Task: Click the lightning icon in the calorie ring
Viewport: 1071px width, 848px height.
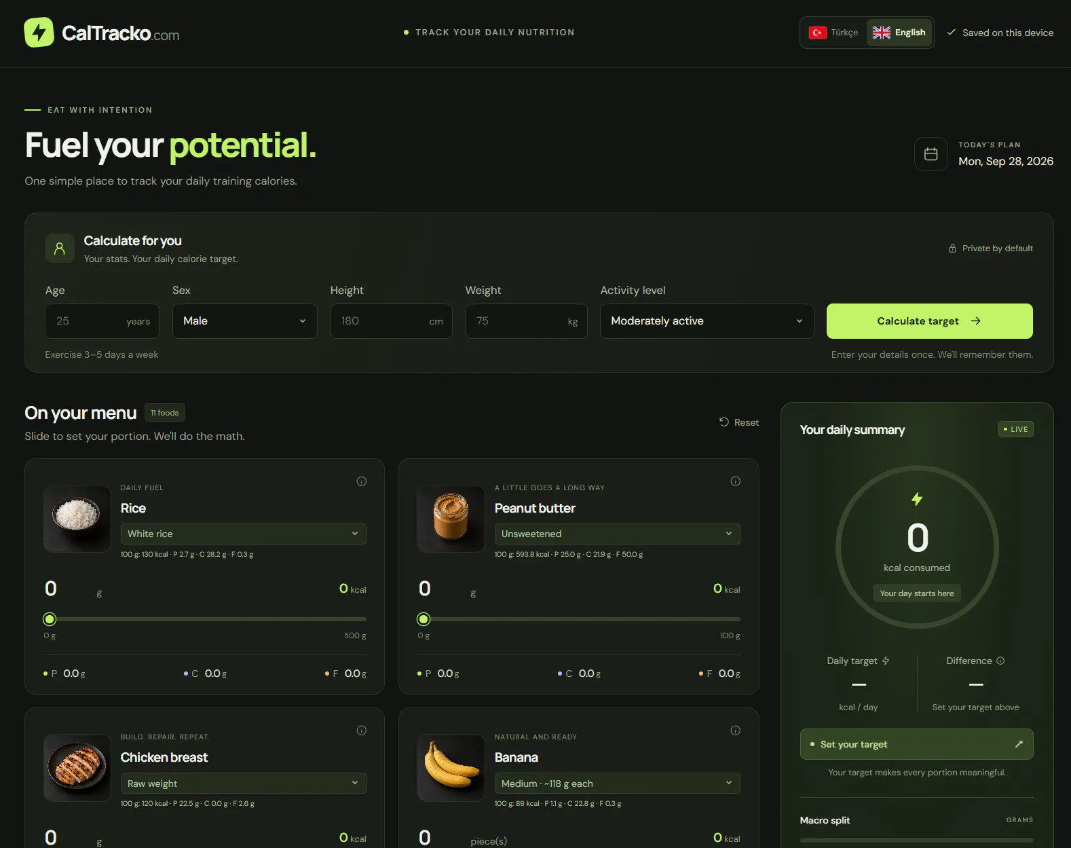Action: pos(917,499)
